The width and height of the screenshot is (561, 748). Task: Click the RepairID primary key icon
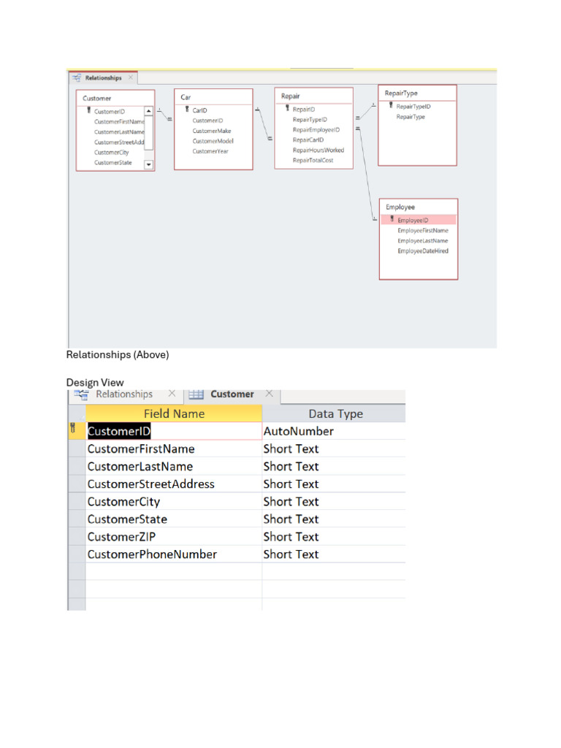[287, 109]
